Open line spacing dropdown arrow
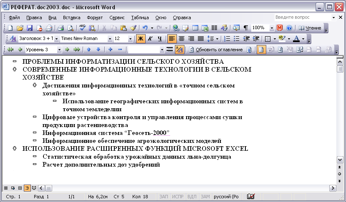 point(217,39)
